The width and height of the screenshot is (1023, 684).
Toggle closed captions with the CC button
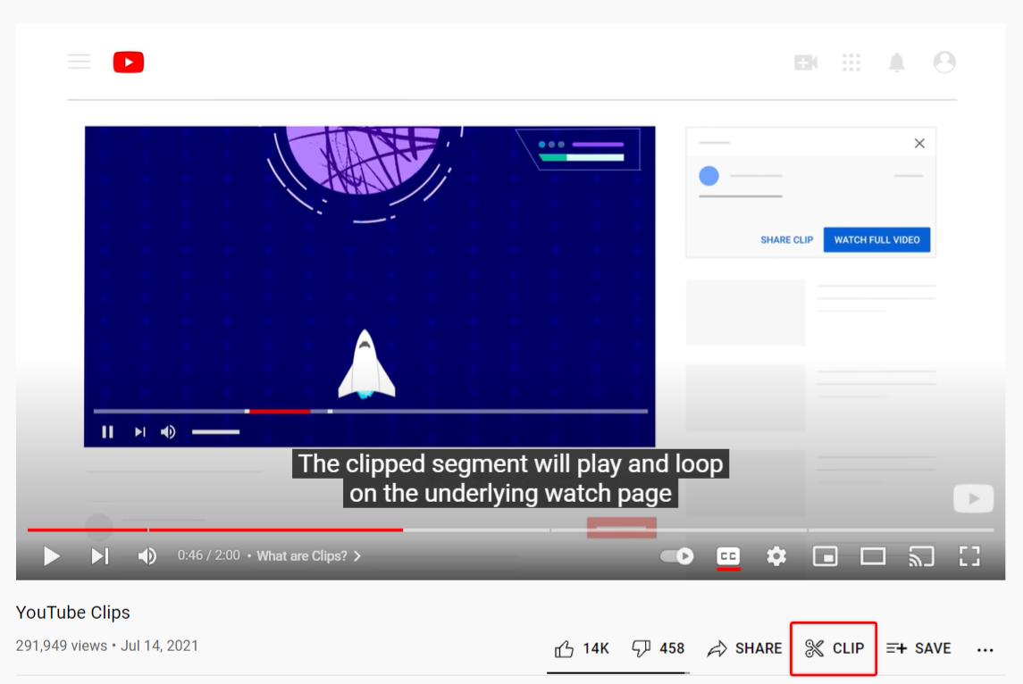(728, 556)
